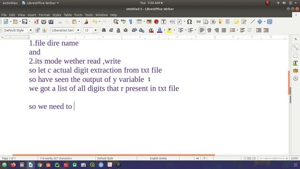Click the Undo arrow icon
300x169 pixels.
[x=95, y=22]
